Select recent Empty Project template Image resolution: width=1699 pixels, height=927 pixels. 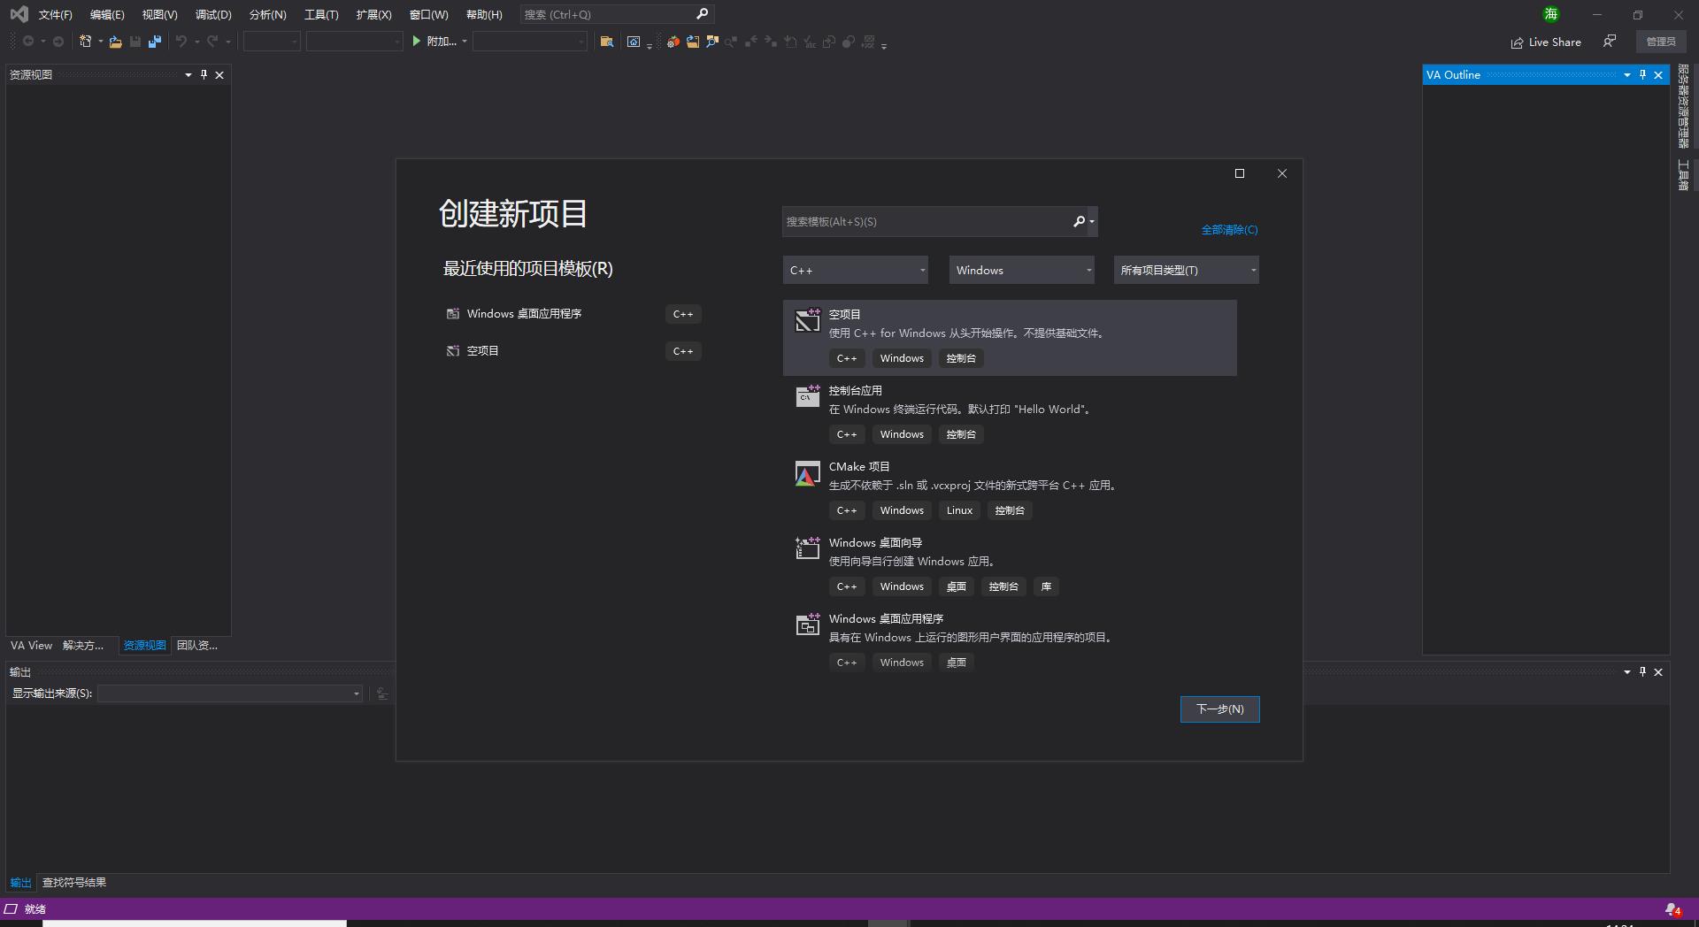point(573,351)
